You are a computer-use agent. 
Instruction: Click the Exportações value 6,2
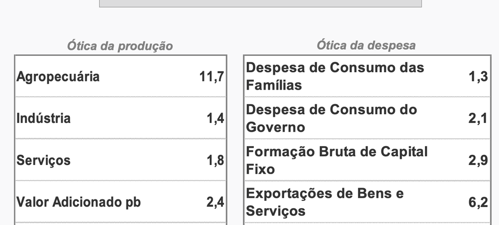[478, 202]
